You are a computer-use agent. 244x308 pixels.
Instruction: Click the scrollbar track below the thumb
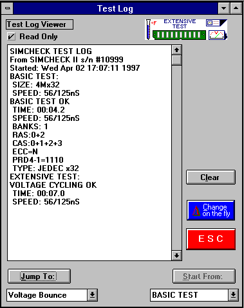pyautogui.click(x=176, y=158)
